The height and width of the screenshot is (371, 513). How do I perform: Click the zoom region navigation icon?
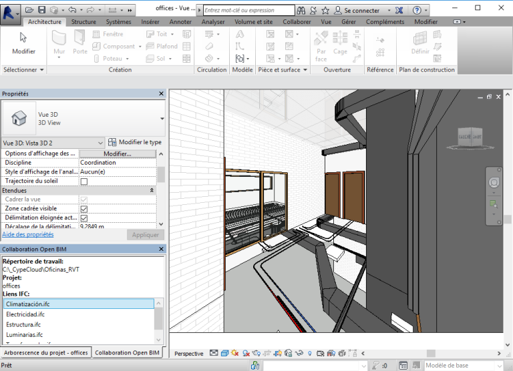tap(494, 205)
